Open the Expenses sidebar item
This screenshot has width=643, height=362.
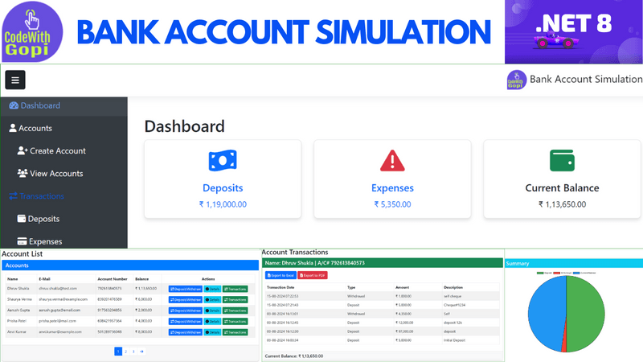44,241
